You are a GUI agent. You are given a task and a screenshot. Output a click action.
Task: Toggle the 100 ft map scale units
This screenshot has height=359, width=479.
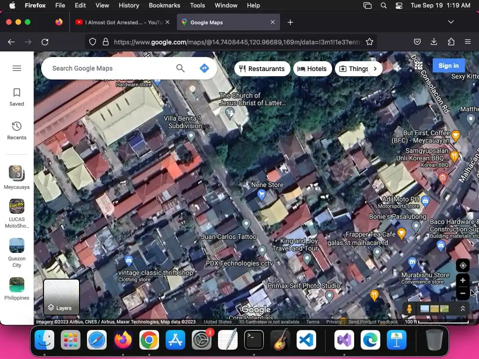(x=436, y=322)
